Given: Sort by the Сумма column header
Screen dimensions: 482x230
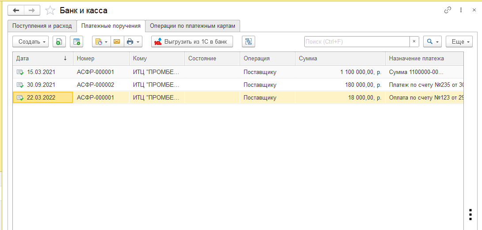Looking at the screenshot, I should pos(340,59).
